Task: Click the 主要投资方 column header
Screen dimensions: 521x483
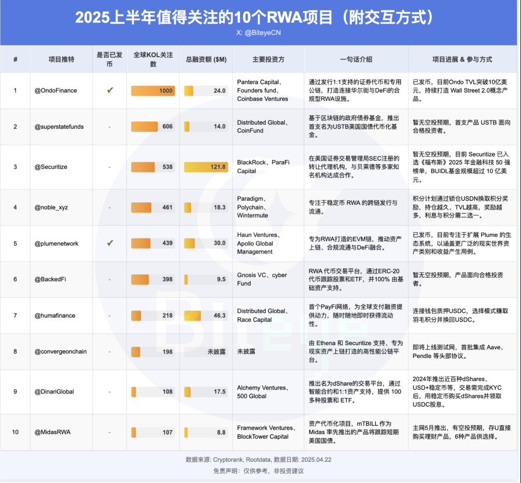Action: pyautogui.click(x=268, y=60)
